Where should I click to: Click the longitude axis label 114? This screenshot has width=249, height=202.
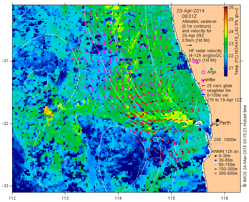pos(118,198)
